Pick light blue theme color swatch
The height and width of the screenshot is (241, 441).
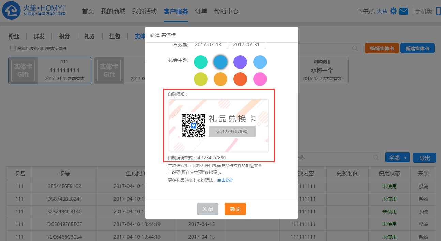[260, 62]
